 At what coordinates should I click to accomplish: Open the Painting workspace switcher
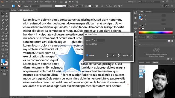[x=132, y=2]
